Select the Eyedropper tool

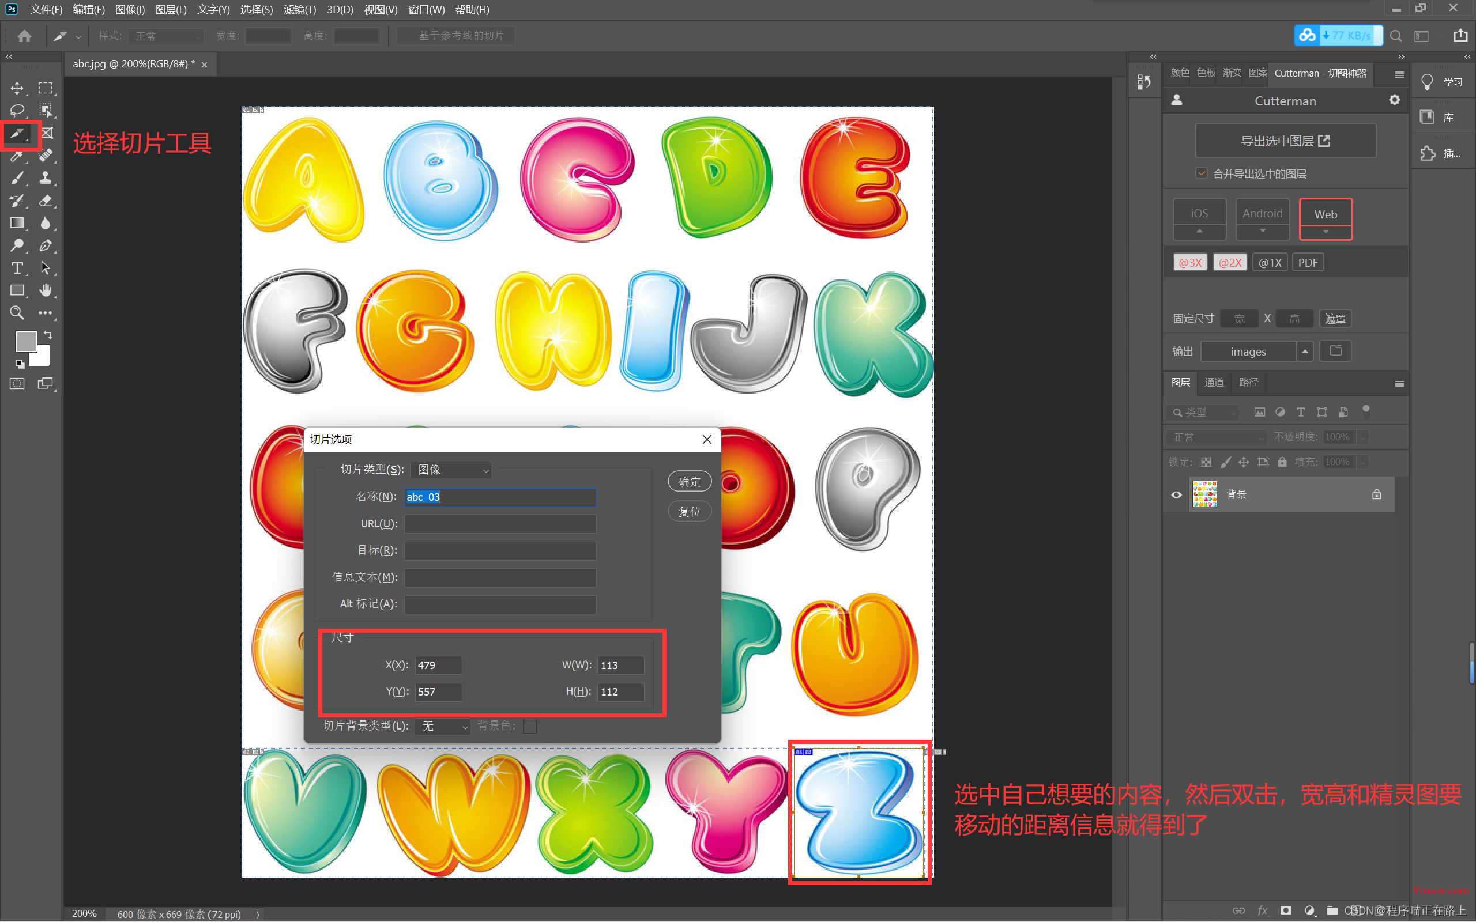[x=16, y=156]
